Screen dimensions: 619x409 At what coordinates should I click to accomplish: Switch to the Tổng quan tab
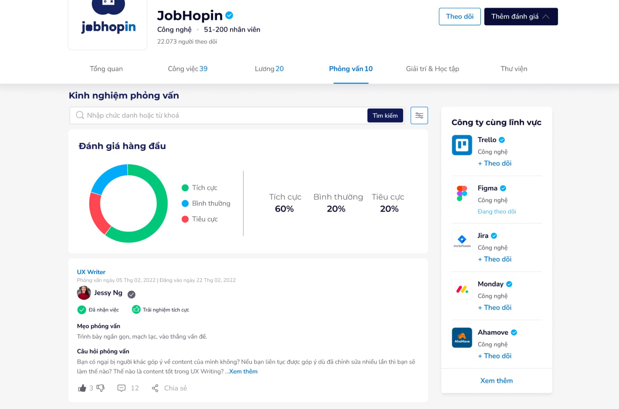pyautogui.click(x=106, y=69)
